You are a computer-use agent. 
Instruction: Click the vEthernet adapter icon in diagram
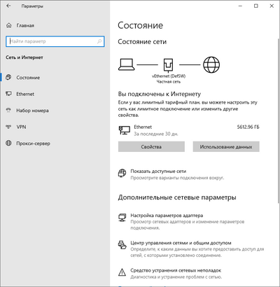pyautogui.click(x=169, y=65)
